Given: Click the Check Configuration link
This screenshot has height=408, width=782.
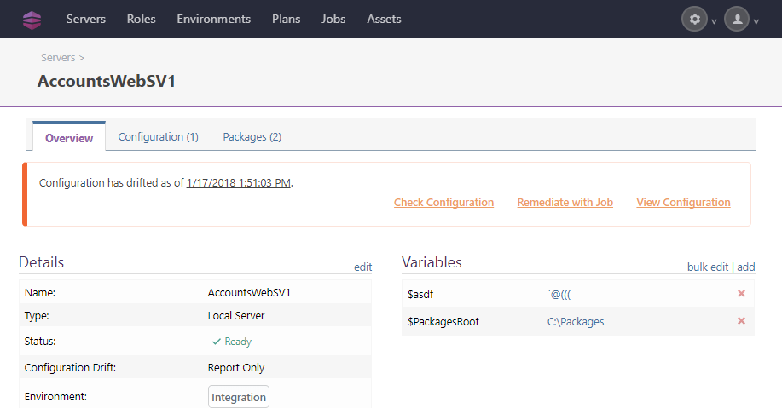Looking at the screenshot, I should 443,203.
